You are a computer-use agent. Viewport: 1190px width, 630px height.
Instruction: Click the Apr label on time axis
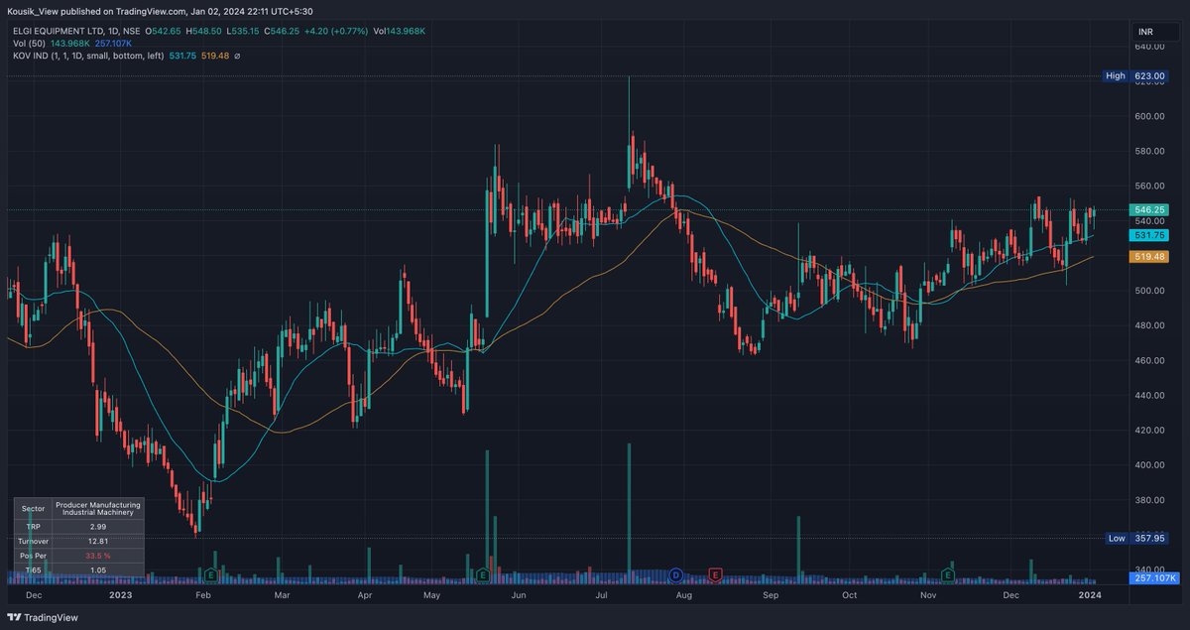[x=365, y=595]
